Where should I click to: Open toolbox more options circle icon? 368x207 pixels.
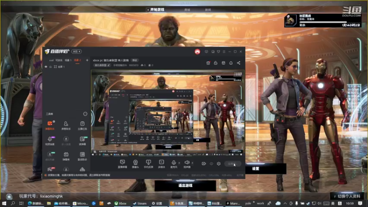click(85, 114)
